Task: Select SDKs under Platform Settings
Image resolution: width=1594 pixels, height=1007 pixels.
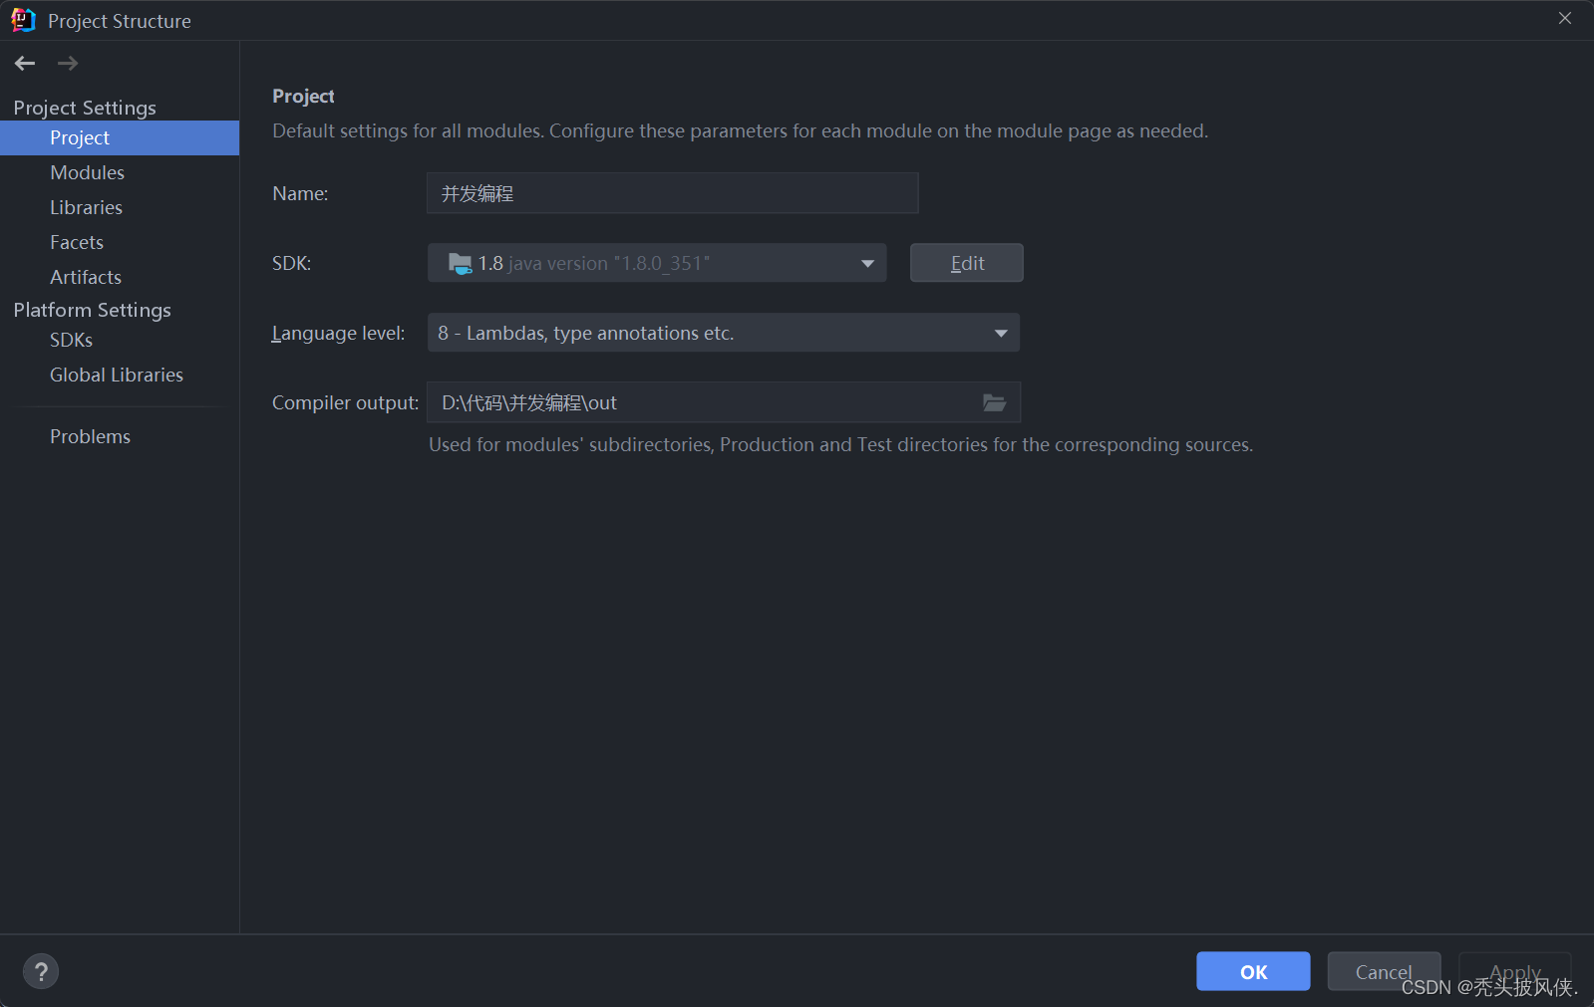Action: click(120, 340)
